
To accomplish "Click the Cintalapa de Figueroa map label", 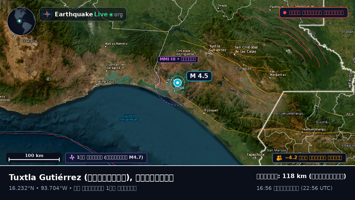I will tap(185, 52).
